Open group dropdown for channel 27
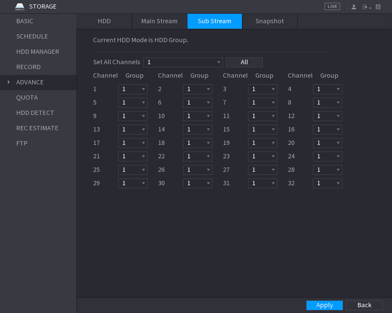Viewport: 392px width, 313px height. tap(263, 170)
